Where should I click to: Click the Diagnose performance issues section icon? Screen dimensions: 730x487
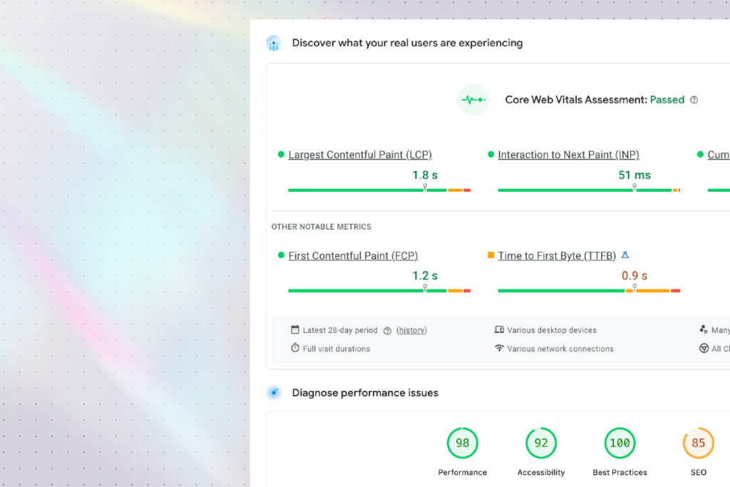274,393
